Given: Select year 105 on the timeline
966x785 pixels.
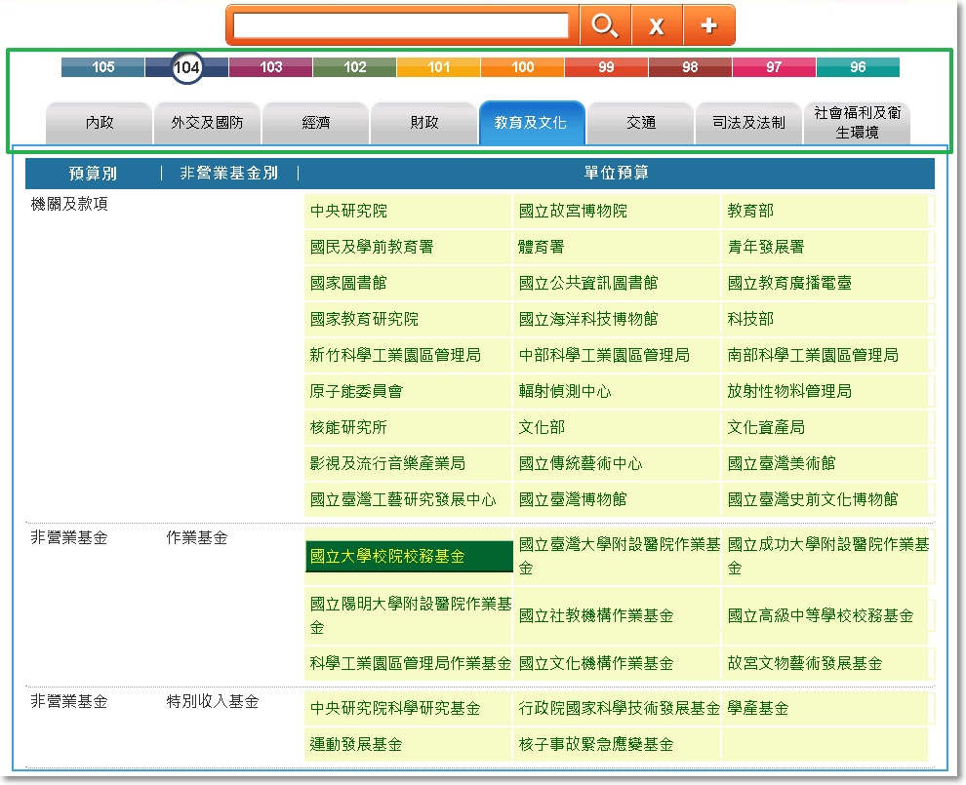Looking at the screenshot, I should (x=101, y=68).
